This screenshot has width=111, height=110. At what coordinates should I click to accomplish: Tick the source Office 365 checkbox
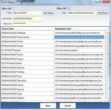[x=14, y=9]
